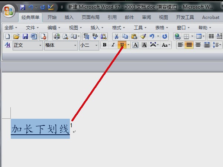
Task: Click the Format Painter brush icon
Action: [143, 36]
